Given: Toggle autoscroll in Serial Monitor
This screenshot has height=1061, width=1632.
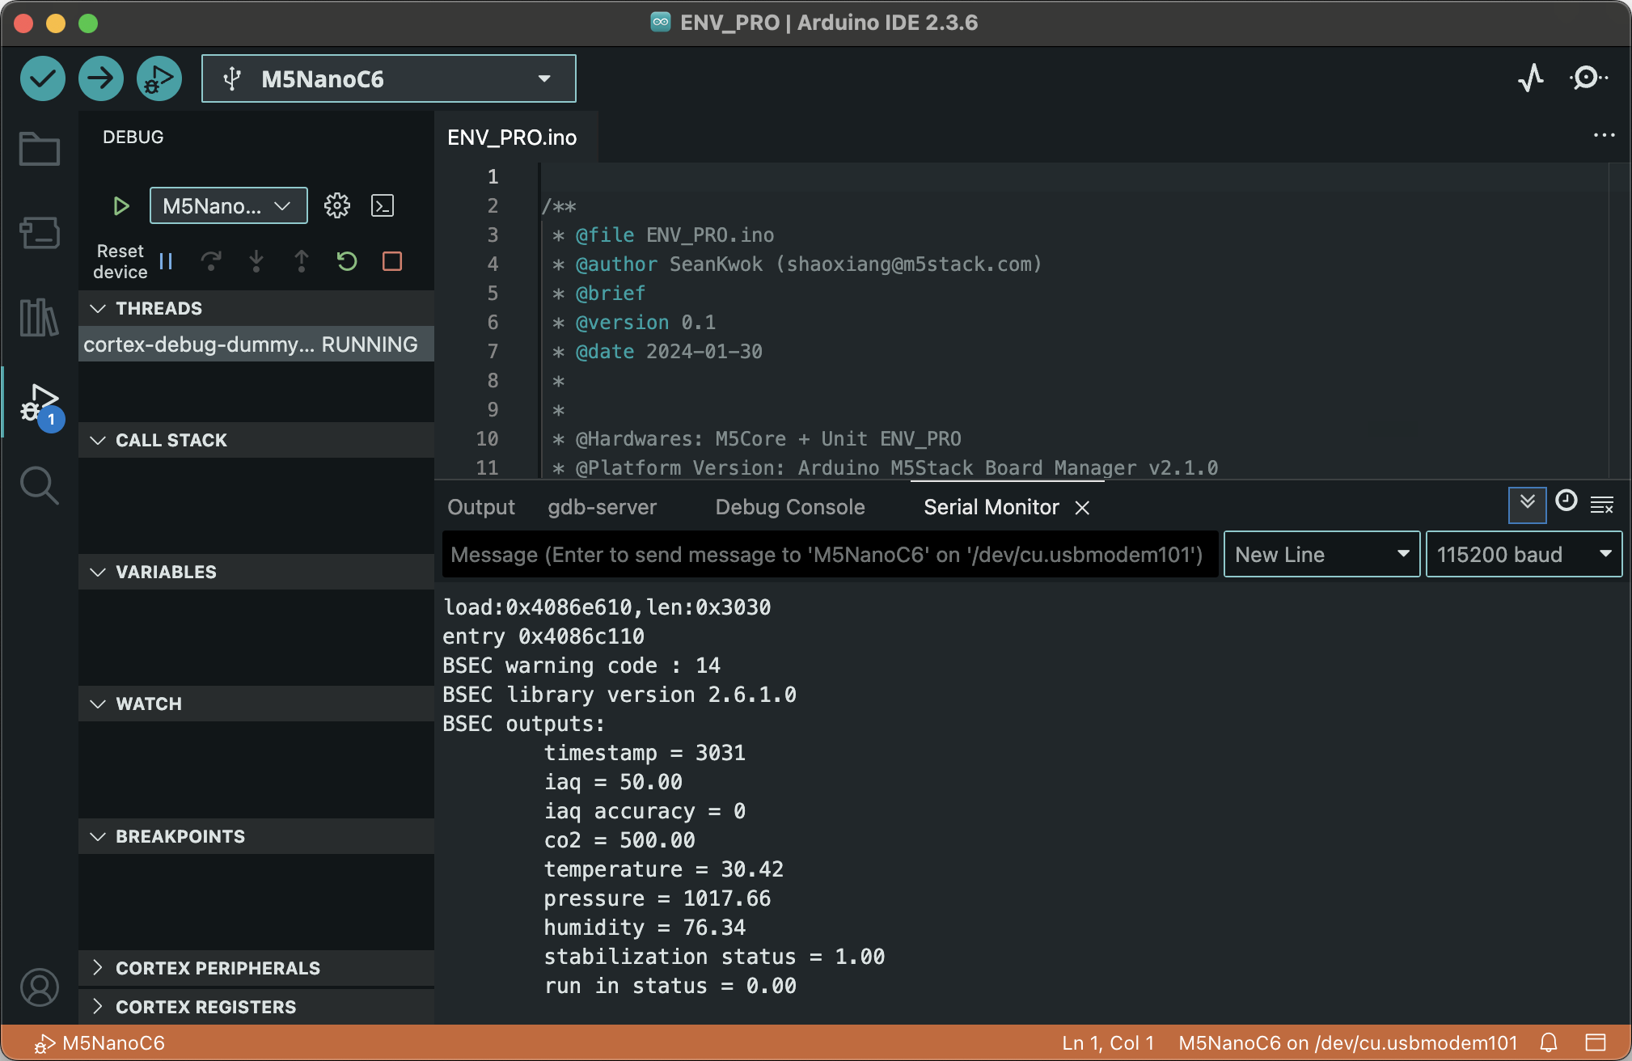Looking at the screenshot, I should [1527, 504].
